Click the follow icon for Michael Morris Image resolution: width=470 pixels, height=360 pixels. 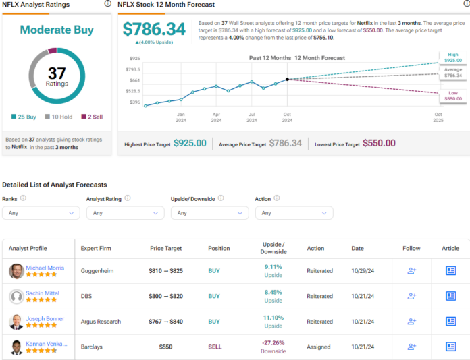tap(411, 270)
